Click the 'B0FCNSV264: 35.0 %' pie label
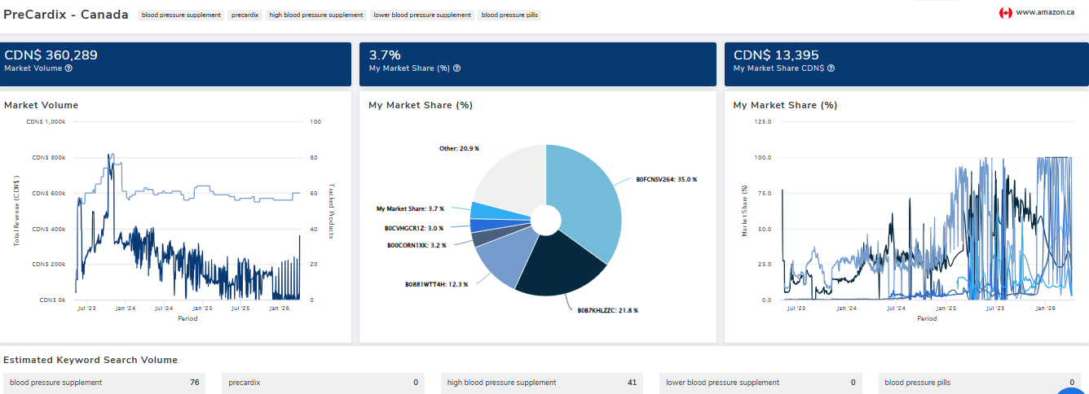Viewport: 1089px width, 394px height. pos(666,179)
